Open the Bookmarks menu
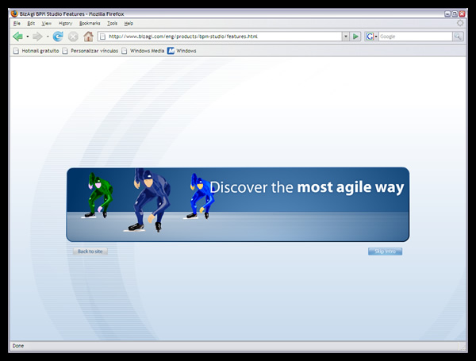 (90, 24)
